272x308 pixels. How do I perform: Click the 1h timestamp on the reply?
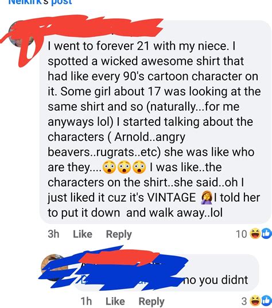click(86, 301)
